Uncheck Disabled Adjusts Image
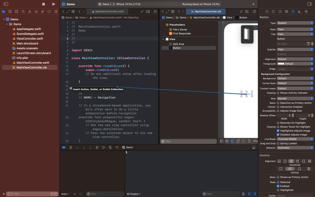This screenshot has width=315, height=197. coord(278,135)
